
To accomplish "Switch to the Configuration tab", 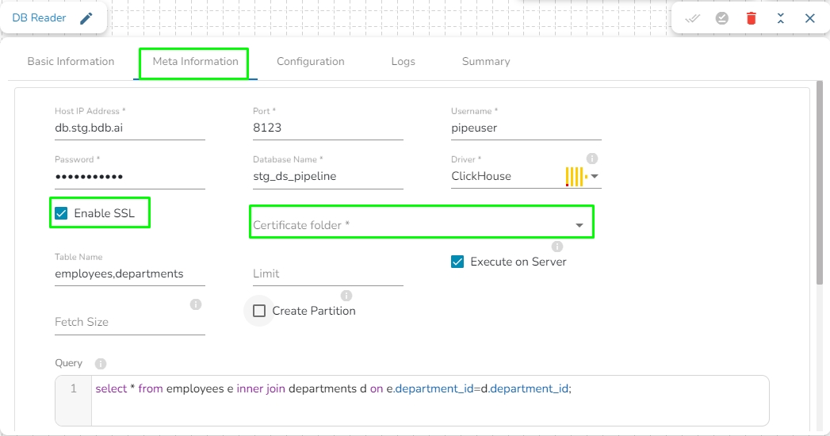I will 310,62.
